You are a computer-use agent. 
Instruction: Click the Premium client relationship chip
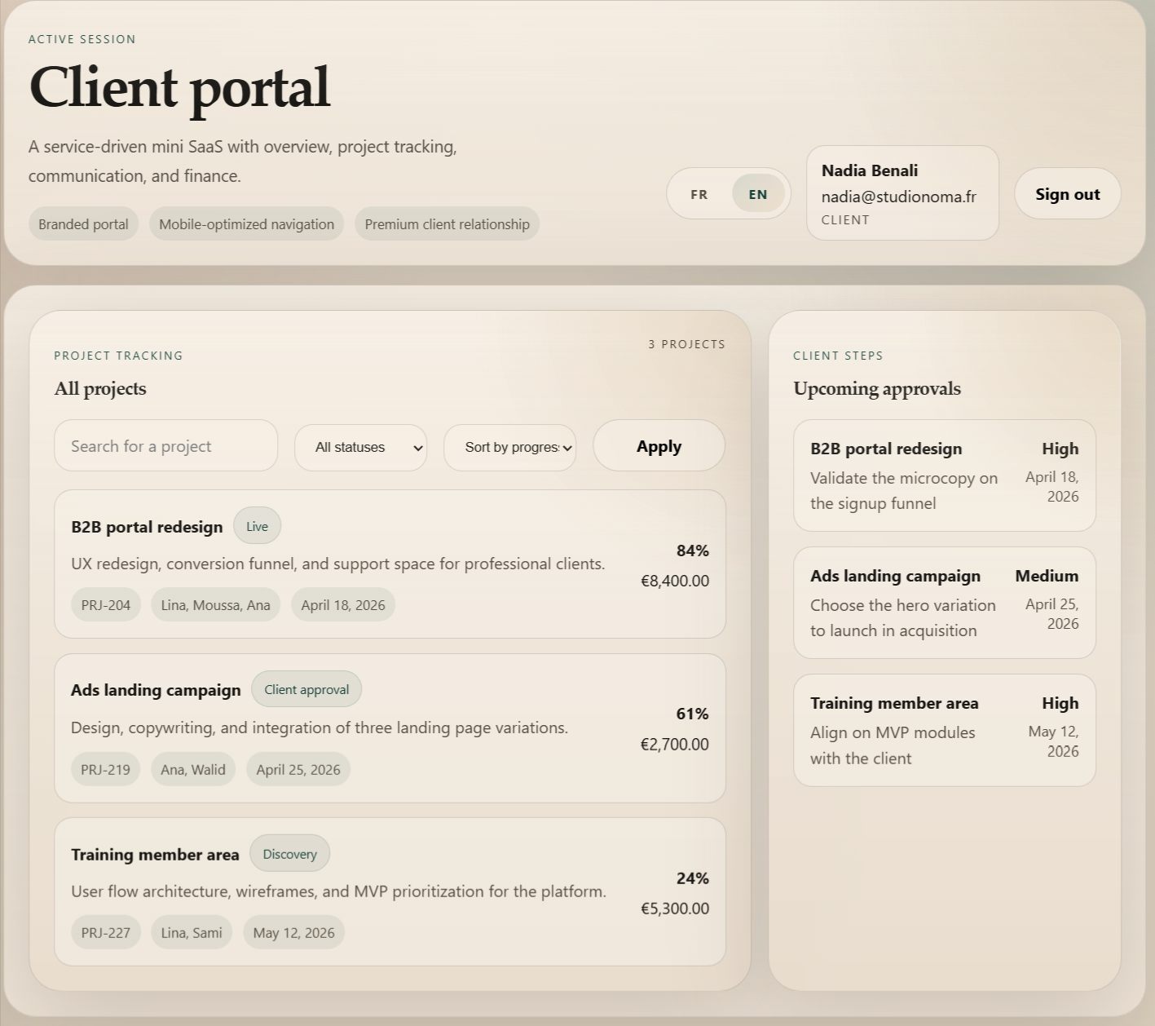tap(446, 223)
